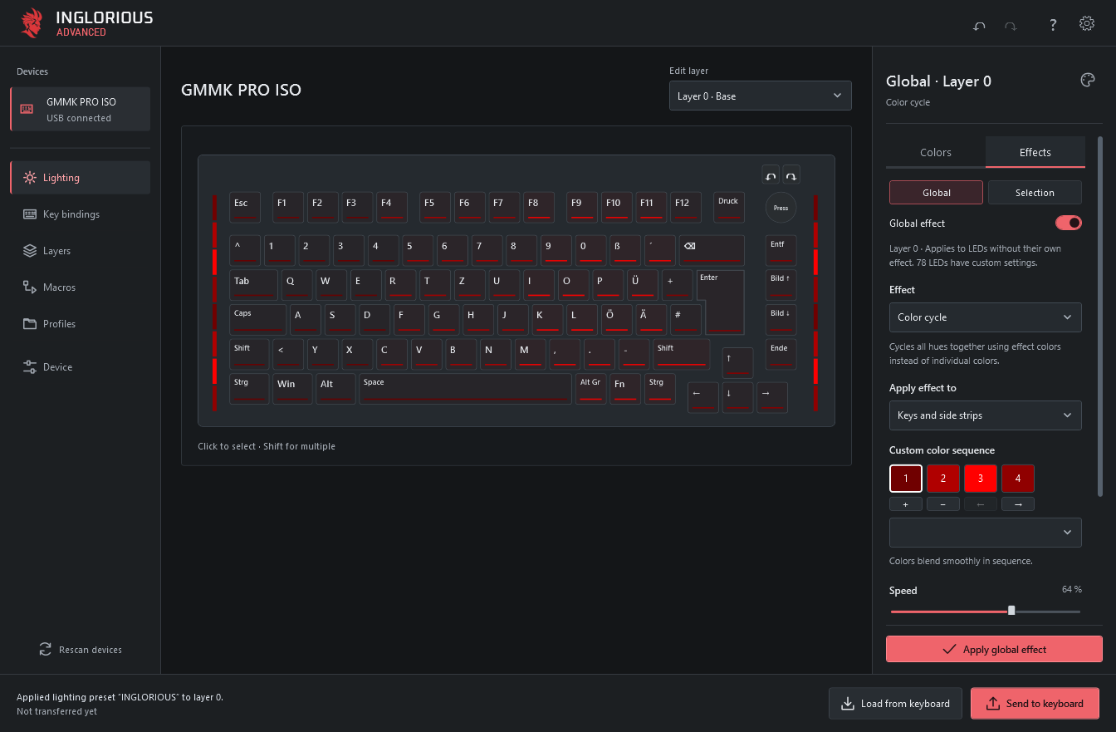Remove a color with the minus button

click(943, 504)
